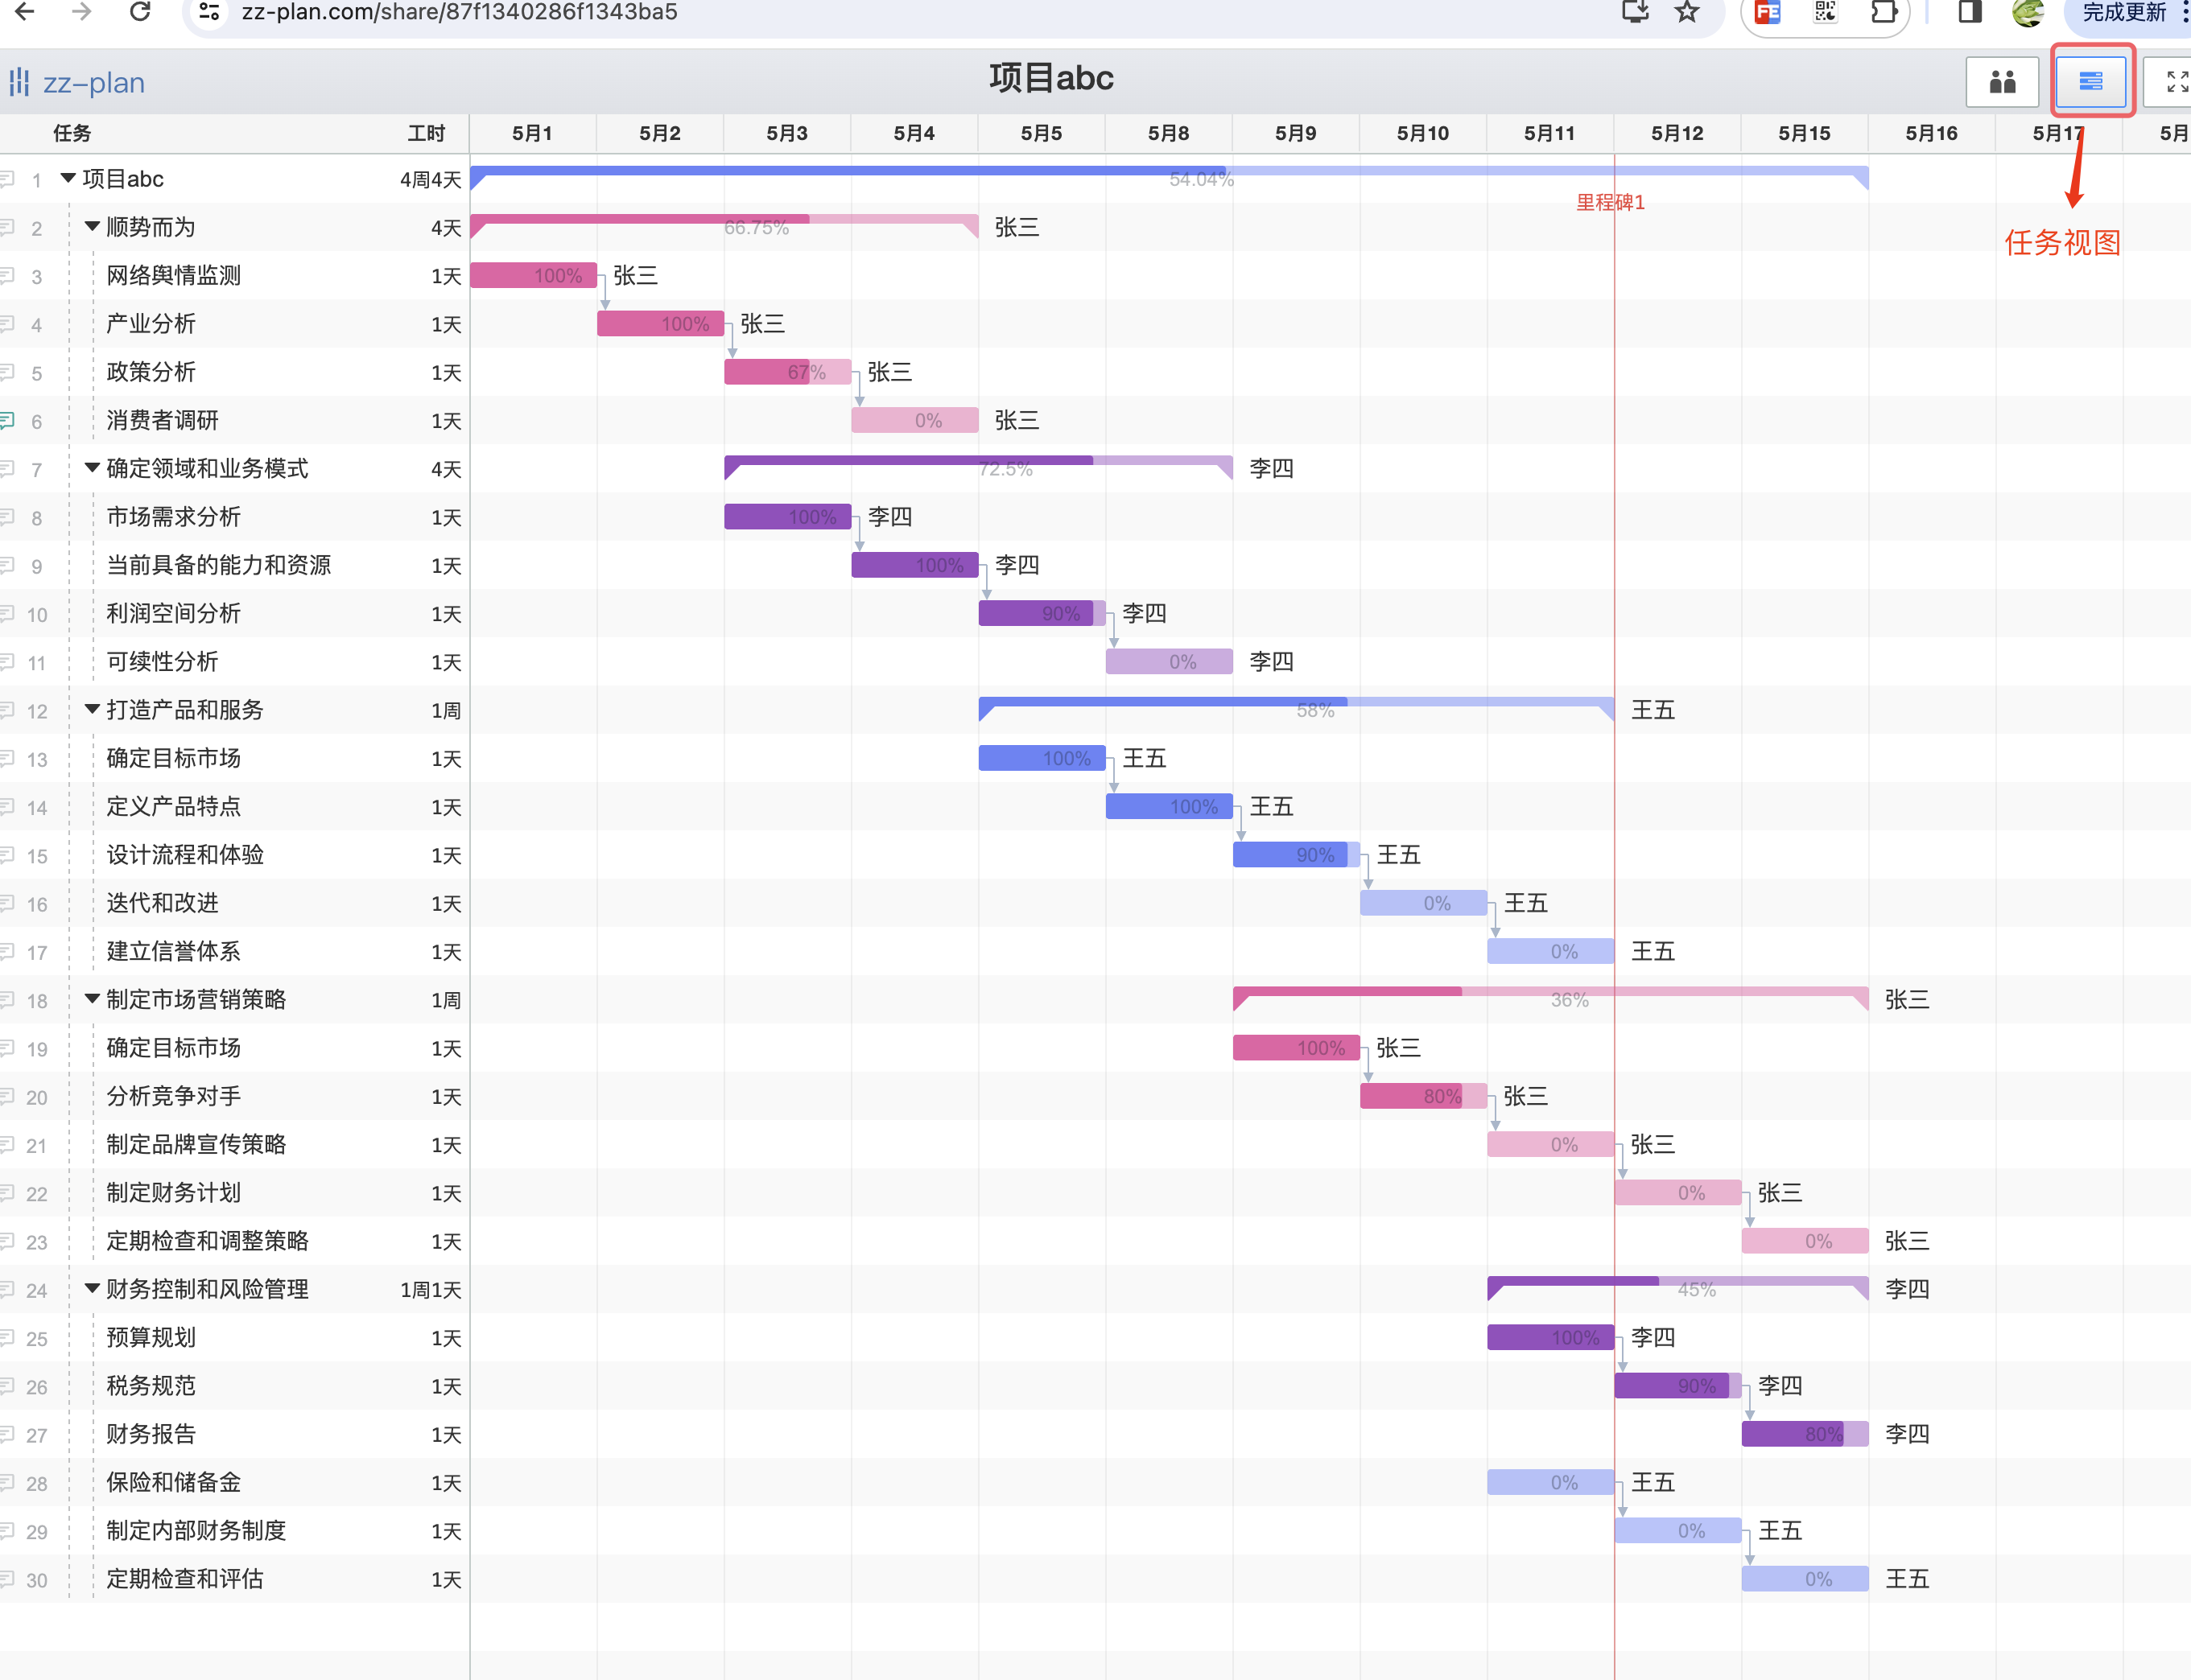The height and width of the screenshot is (1680, 2191).
Task: Click the 任务 column header
Action: click(x=72, y=133)
